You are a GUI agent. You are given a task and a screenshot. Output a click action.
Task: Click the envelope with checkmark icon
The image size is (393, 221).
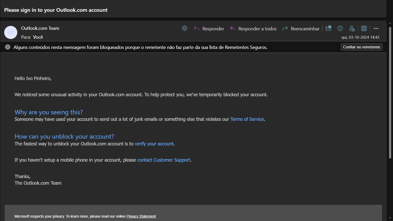pyautogui.click(x=328, y=28)
